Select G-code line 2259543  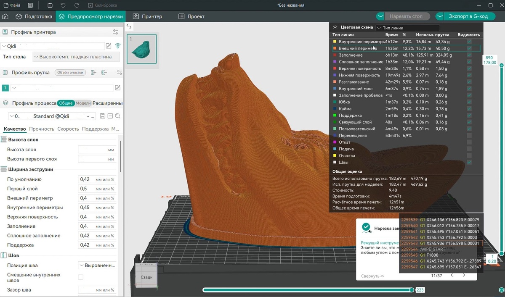coord(441,243)
